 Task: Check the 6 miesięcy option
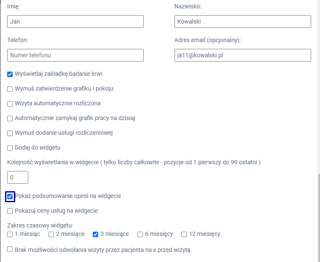pyautogui.click(x=140, y=234)
